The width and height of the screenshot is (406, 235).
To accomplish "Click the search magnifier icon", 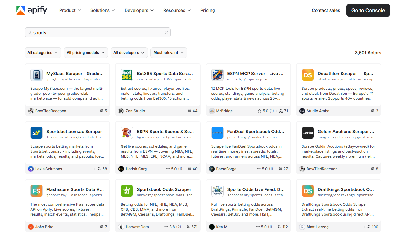I will tap(30, 32).
